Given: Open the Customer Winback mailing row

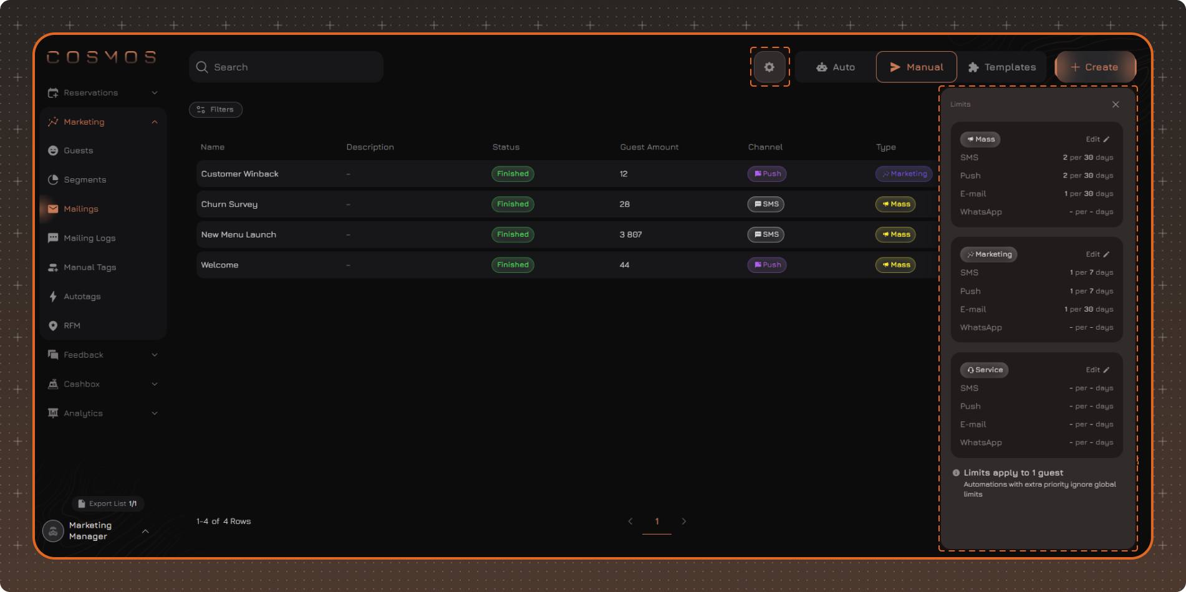Looking at the screenshot, I should click(567, 174).
